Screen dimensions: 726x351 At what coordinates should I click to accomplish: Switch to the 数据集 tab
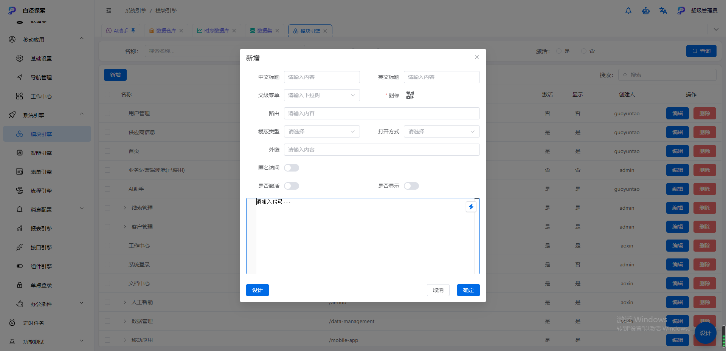[264, 31]
